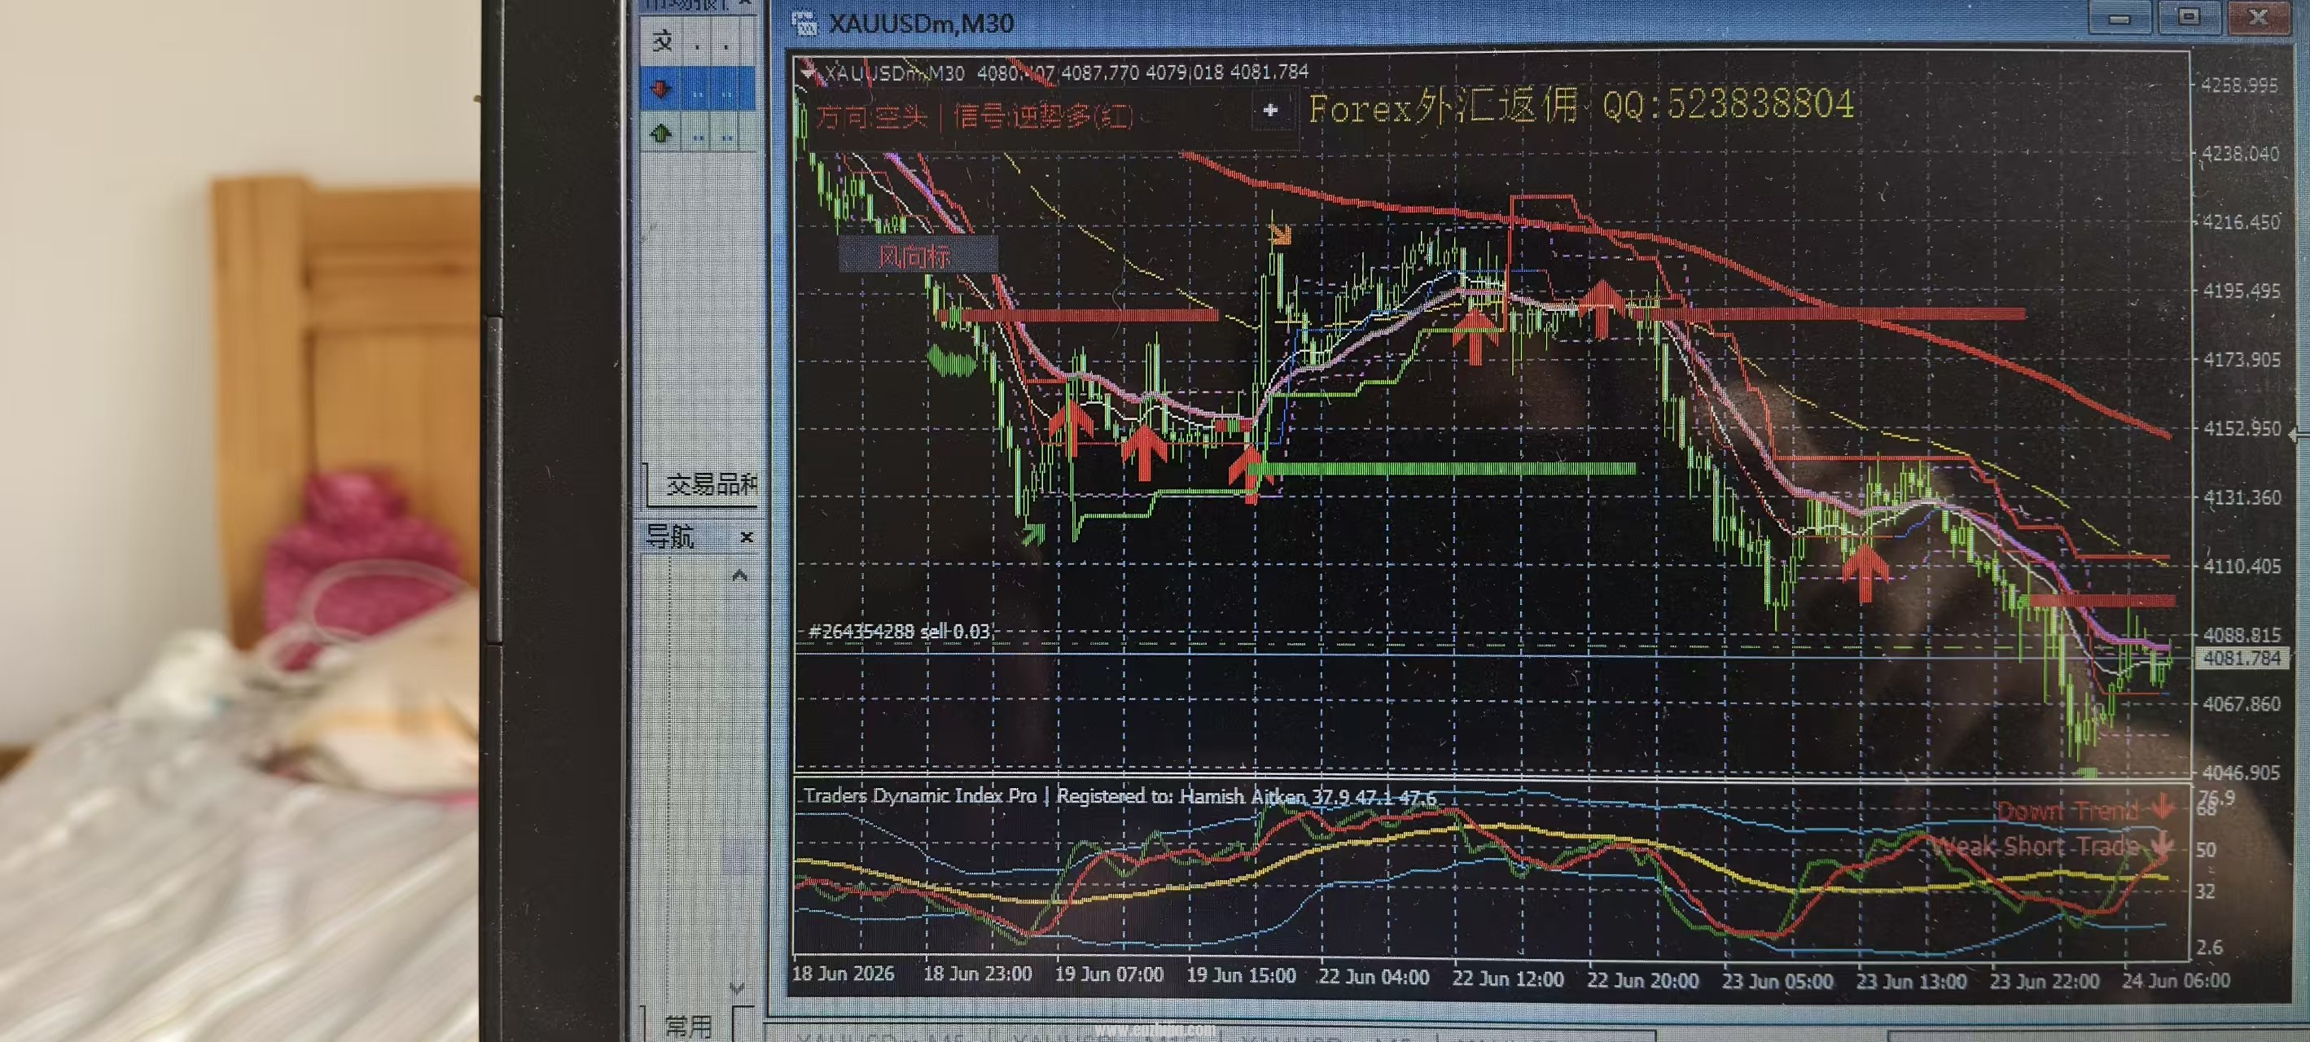The image size is (2310, 1042).
Task: Restore the XAUUSDm,M30 chart window size
Action: coord(2189,17)
